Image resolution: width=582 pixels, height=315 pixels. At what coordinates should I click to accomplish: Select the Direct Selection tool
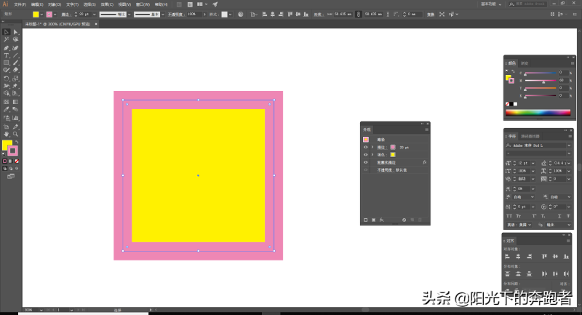click(x=15, y=32)
